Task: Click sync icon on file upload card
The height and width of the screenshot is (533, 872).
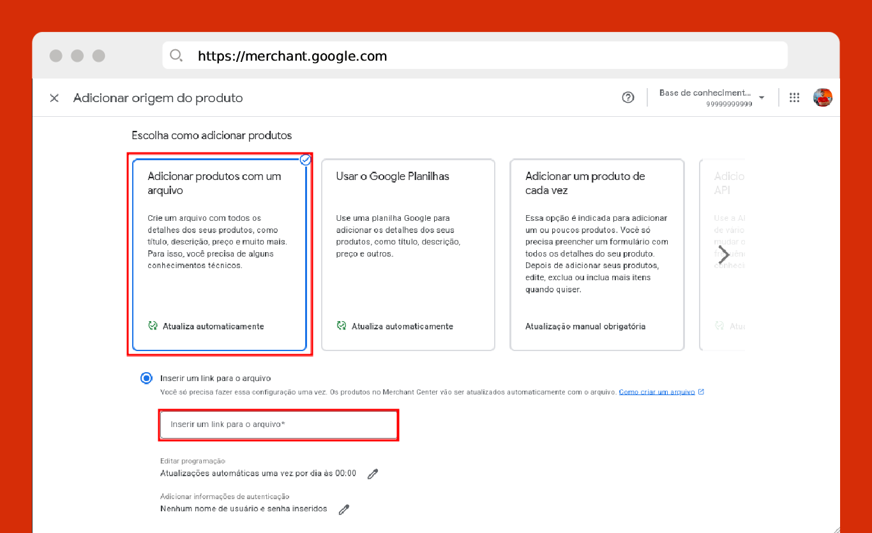Action: tap(153, 326)
